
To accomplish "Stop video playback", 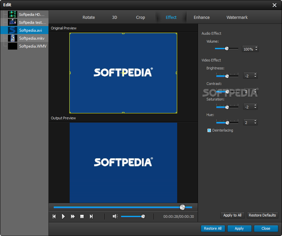I will [x=82, y=216].
